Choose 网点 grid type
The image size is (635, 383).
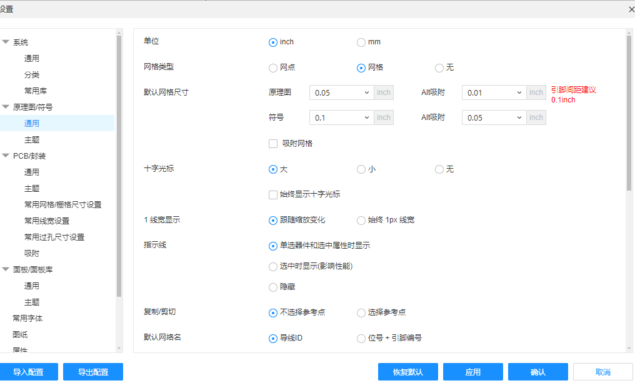(x=273, y=68)
